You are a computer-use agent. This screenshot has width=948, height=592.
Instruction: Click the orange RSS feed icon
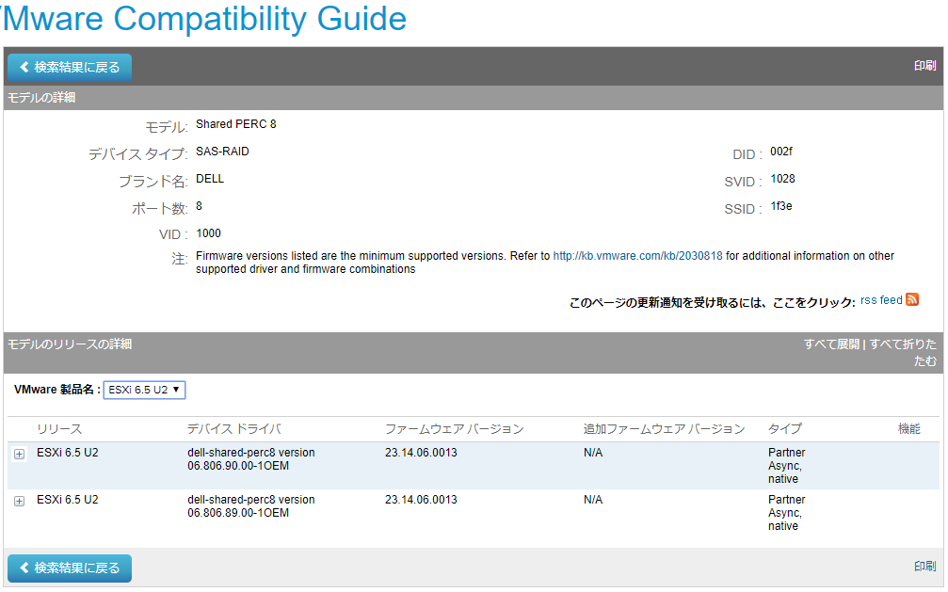[x=912, y=299]
